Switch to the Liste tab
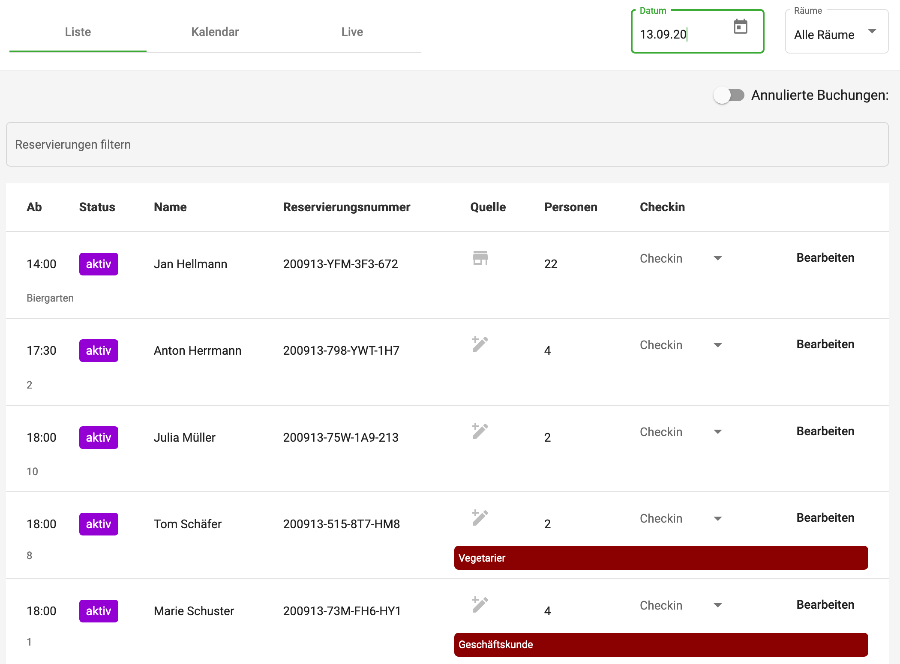This screenshot has width=900, height=664. (x=78, y=32)
